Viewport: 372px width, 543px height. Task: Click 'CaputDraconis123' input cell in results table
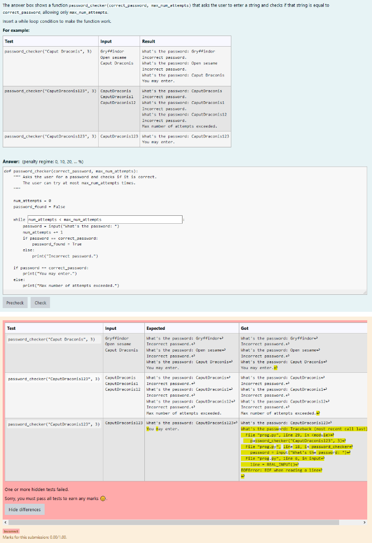point(124,423)
